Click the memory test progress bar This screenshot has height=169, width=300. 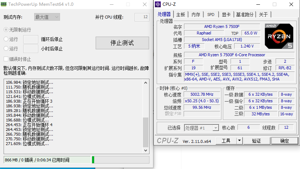pos(120,160)
